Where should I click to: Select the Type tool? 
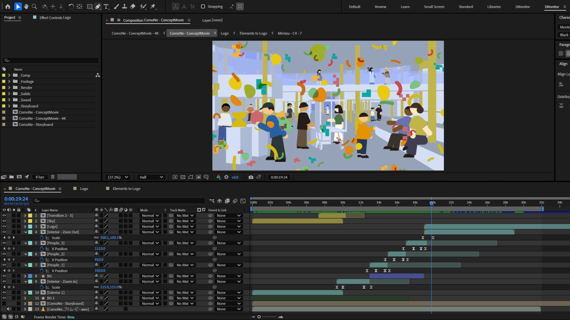106,7
